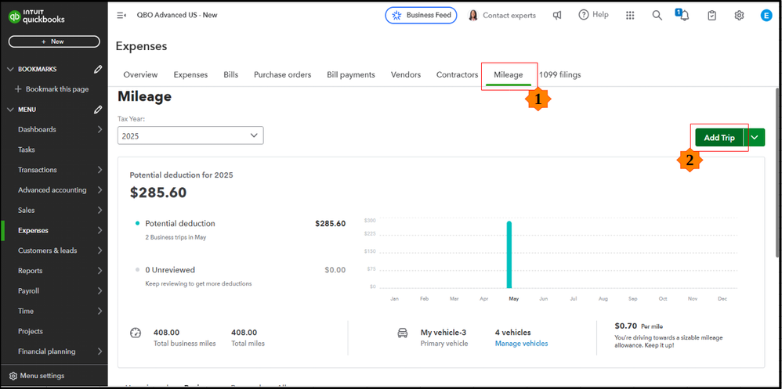The image size is (782, 389).
Task: Open Menu settings in the sidebar
Action: (x=38, y=376)
